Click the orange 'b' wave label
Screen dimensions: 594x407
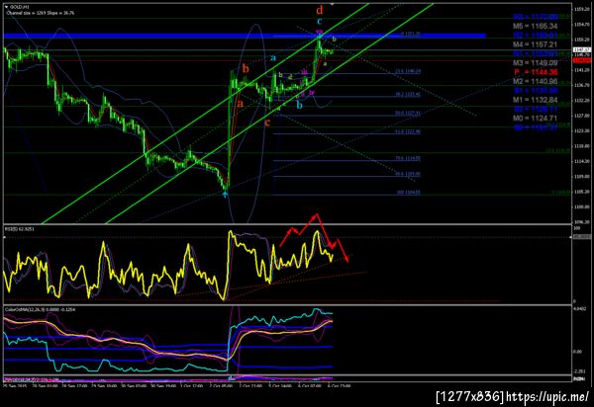(x=246, y=68)
